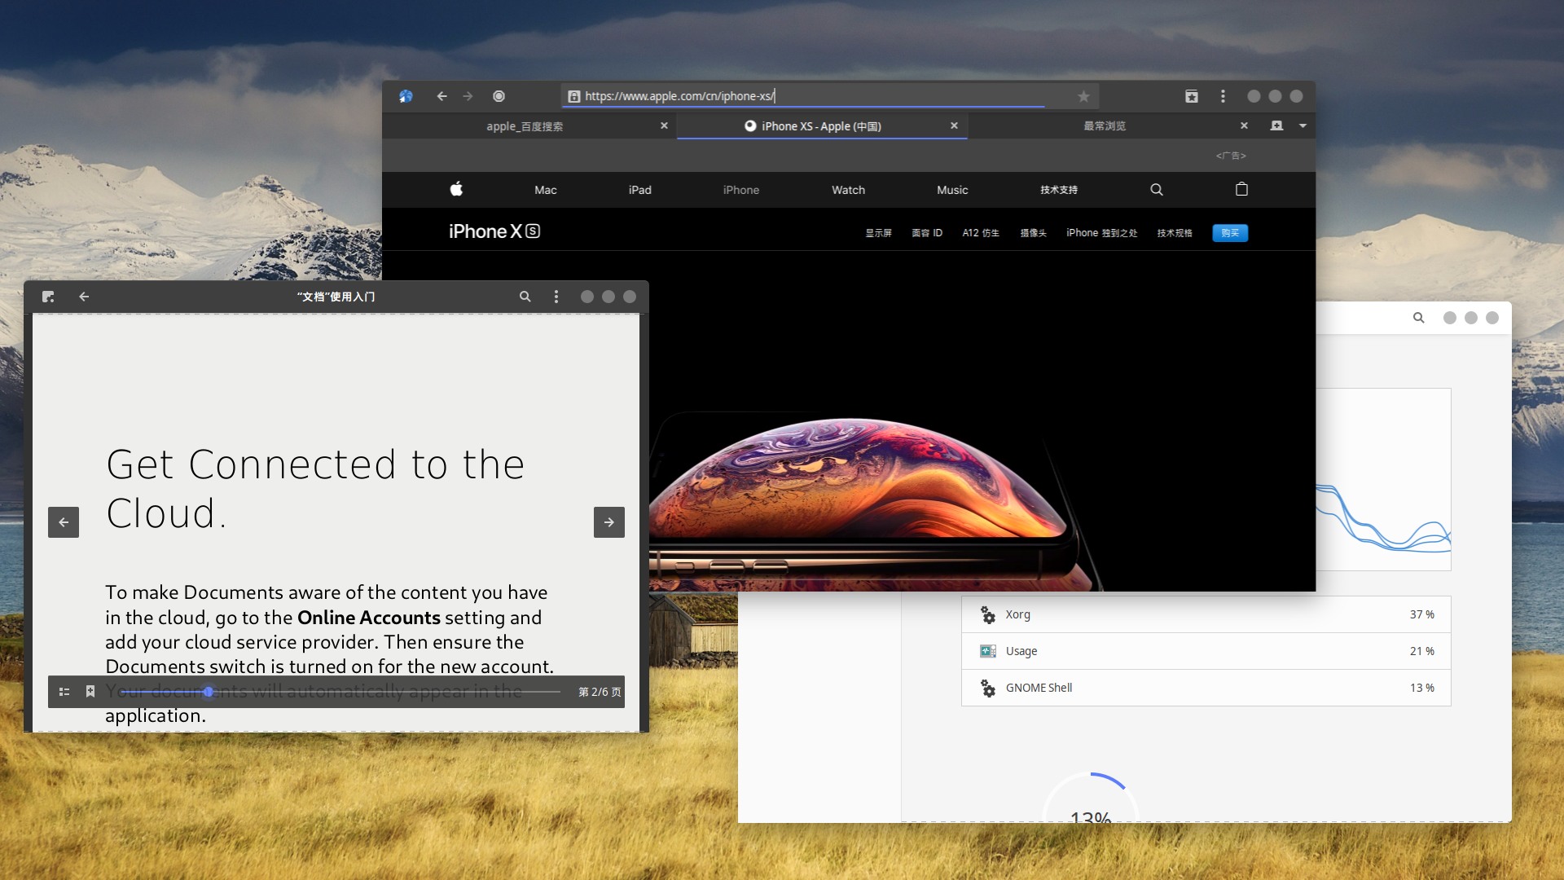Bookmark this document page
Viewport: 1564px width, 880px height.
point(90,692)
